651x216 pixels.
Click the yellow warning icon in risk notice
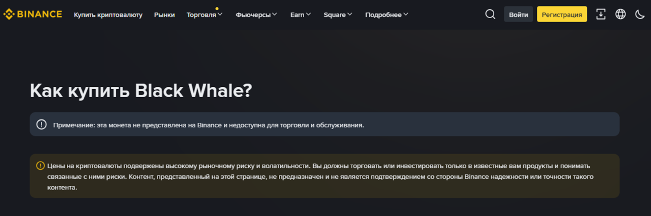point(40,166)
